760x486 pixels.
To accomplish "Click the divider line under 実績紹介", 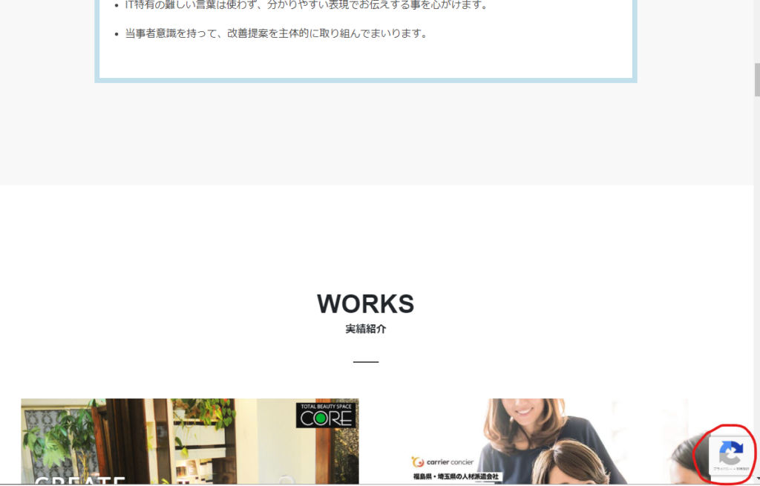I will tap(365, 362).
